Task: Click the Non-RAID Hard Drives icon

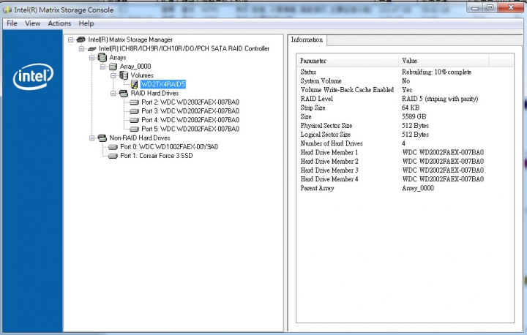Action: [x=102, y=138]
